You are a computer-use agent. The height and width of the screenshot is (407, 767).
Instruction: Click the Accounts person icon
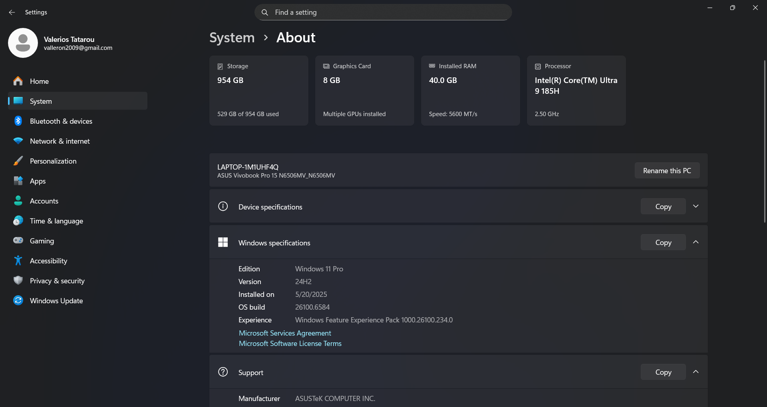click(18, 201)
